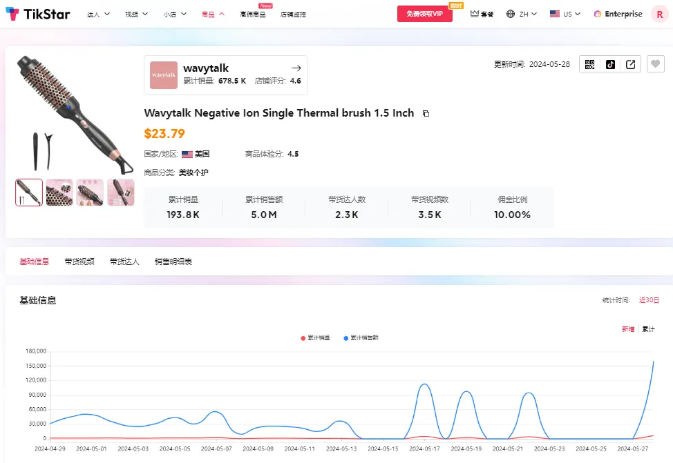The width and height of the screenshot is (673, 463).
Task: Click update date 2024-05-28
Action: (x=549, y=64)
